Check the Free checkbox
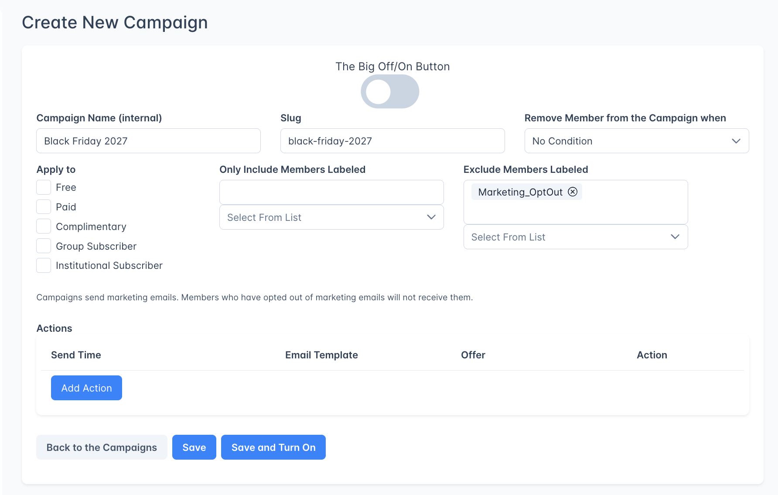Image resolution: width=778 pixels, height=495 pixels. 44,187
